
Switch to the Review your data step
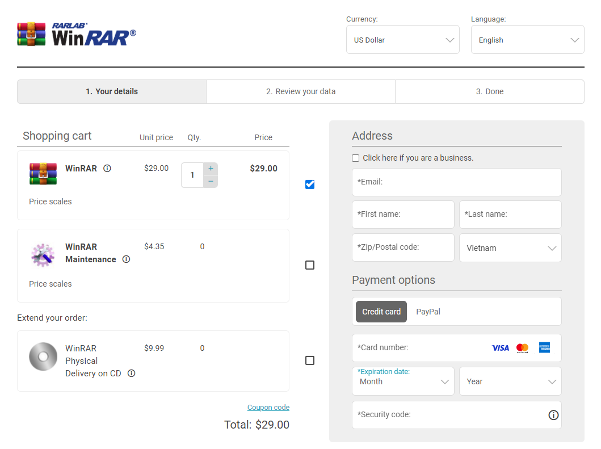coord(300,91)
